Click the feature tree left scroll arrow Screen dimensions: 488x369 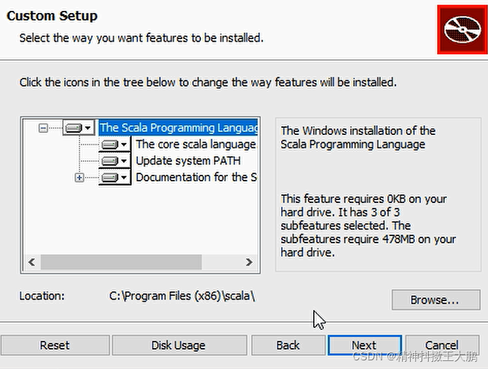tap(31, 262)
